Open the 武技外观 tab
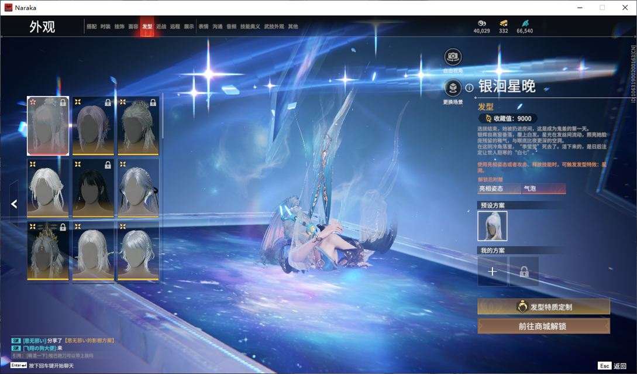This screenshot has height=374, width=637. [274, 26]
